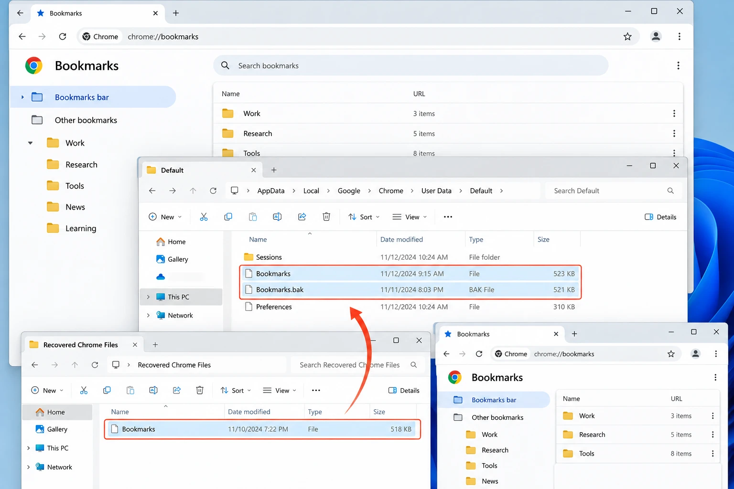Expand Network in Default Explorer sidebar
734x489 pixels.
[148, 315]
